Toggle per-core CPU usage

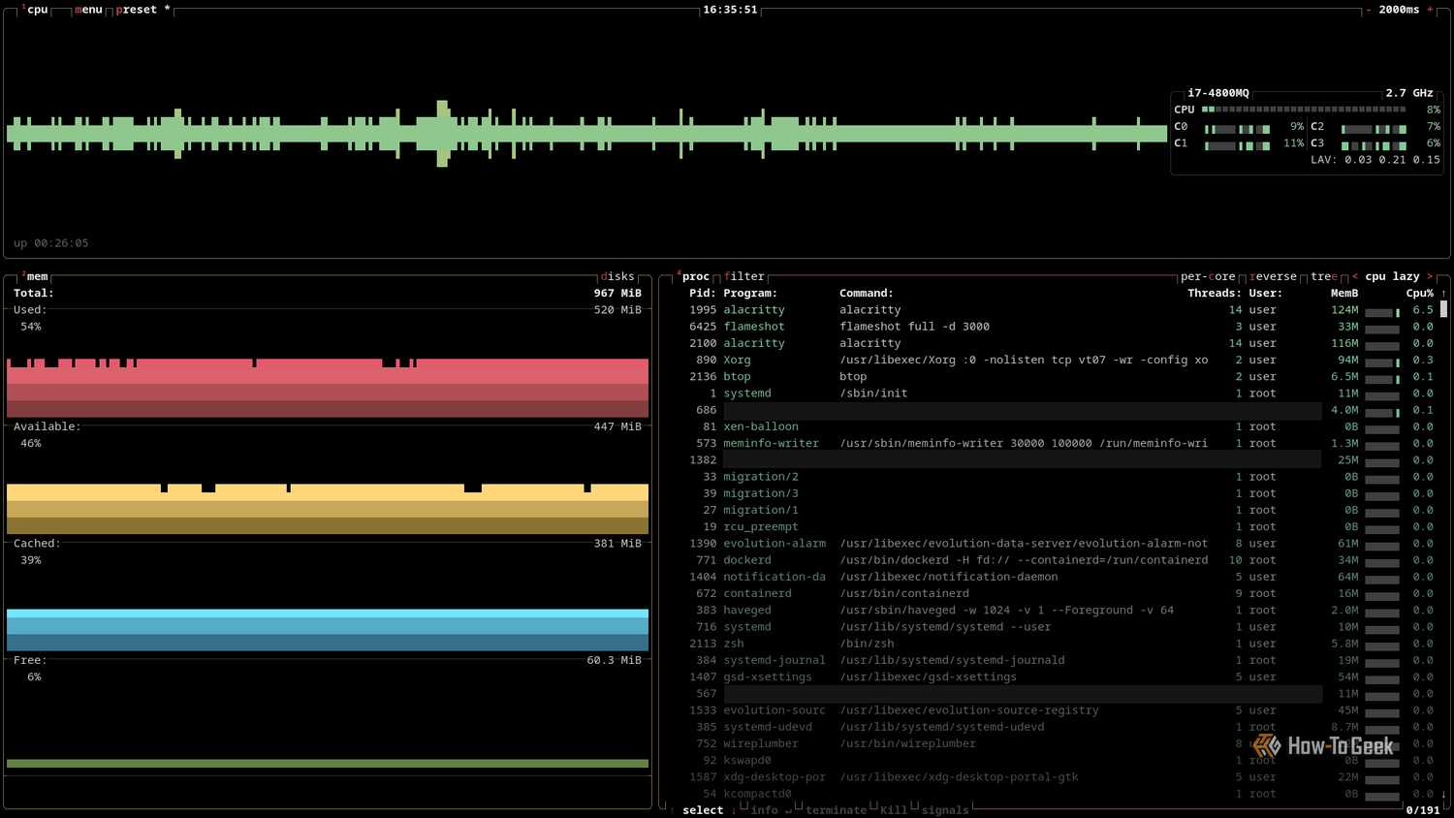1208,277
